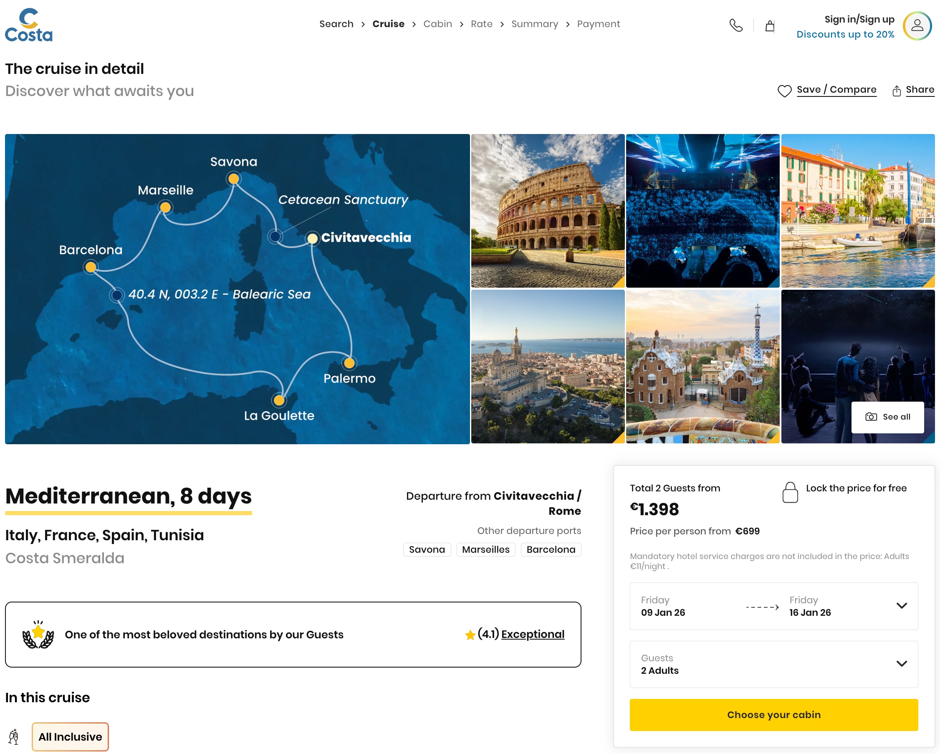Screen dimensions: 940x754
Task: Click the heart Save icon
Action: click(784, 91)
